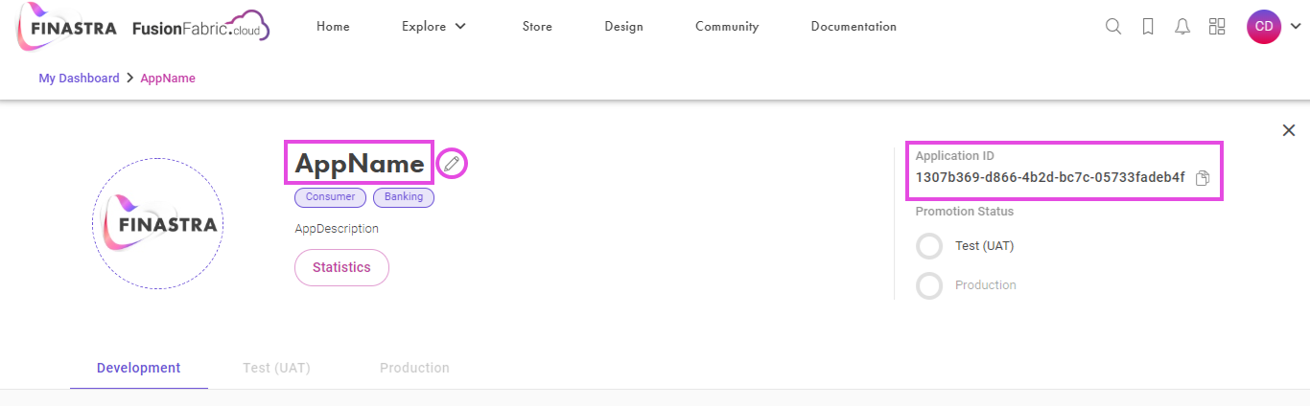Select the Production promotion status circle
Screen dimensions: 1310x406
pyautogui.click(x=929, y=285)
